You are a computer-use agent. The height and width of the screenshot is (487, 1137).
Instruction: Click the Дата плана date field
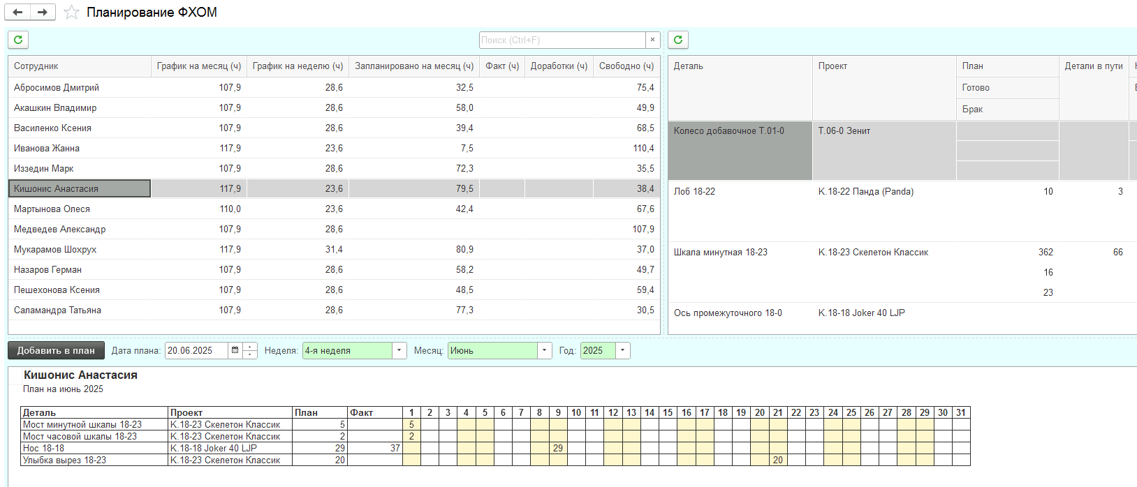point(196,350)
